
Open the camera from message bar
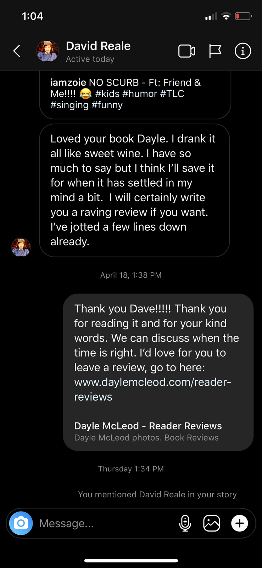[x=21, y=523]
